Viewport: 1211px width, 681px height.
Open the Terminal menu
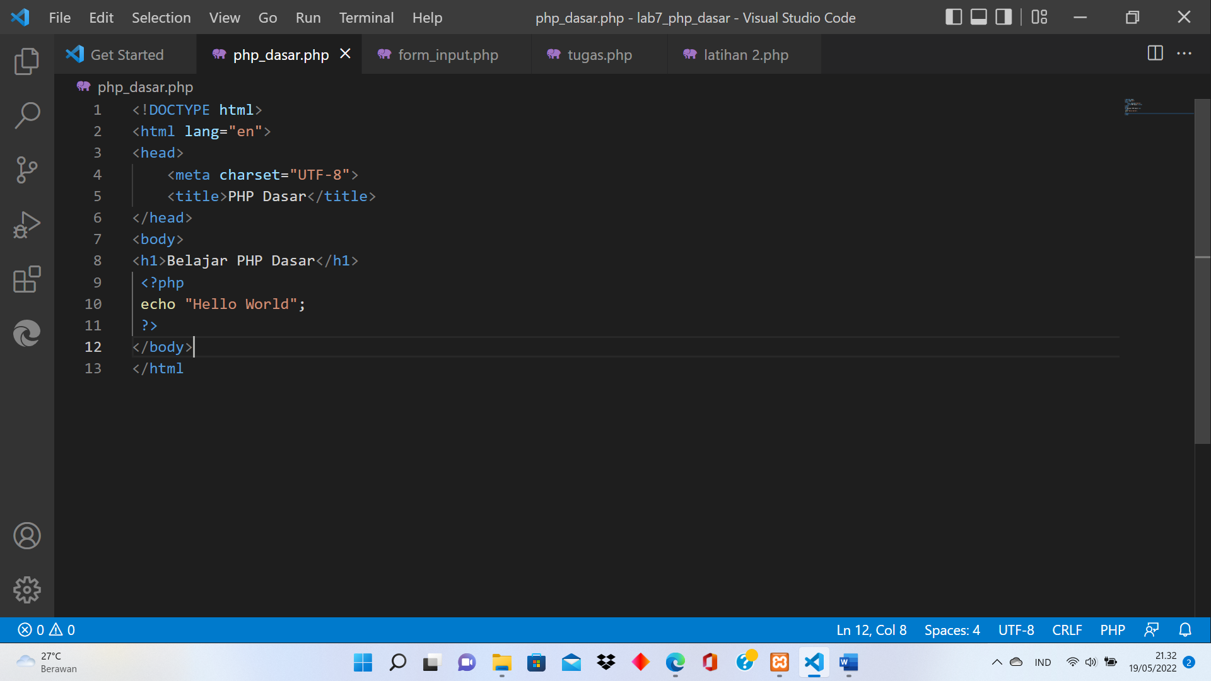366,18
